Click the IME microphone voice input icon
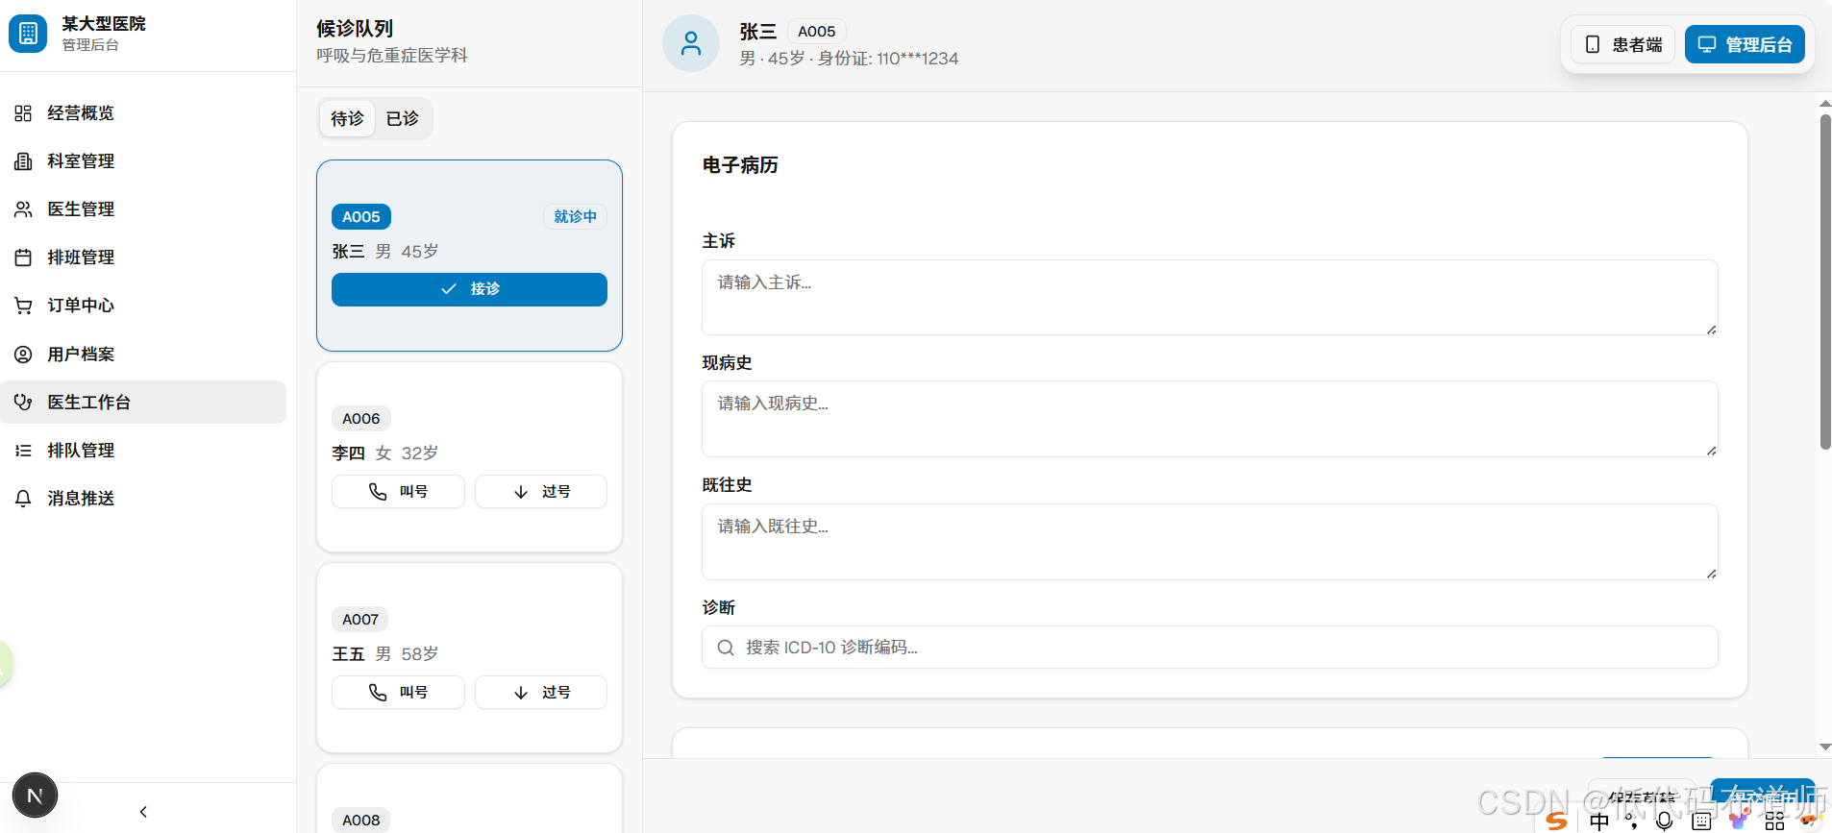 [1665, 821]
